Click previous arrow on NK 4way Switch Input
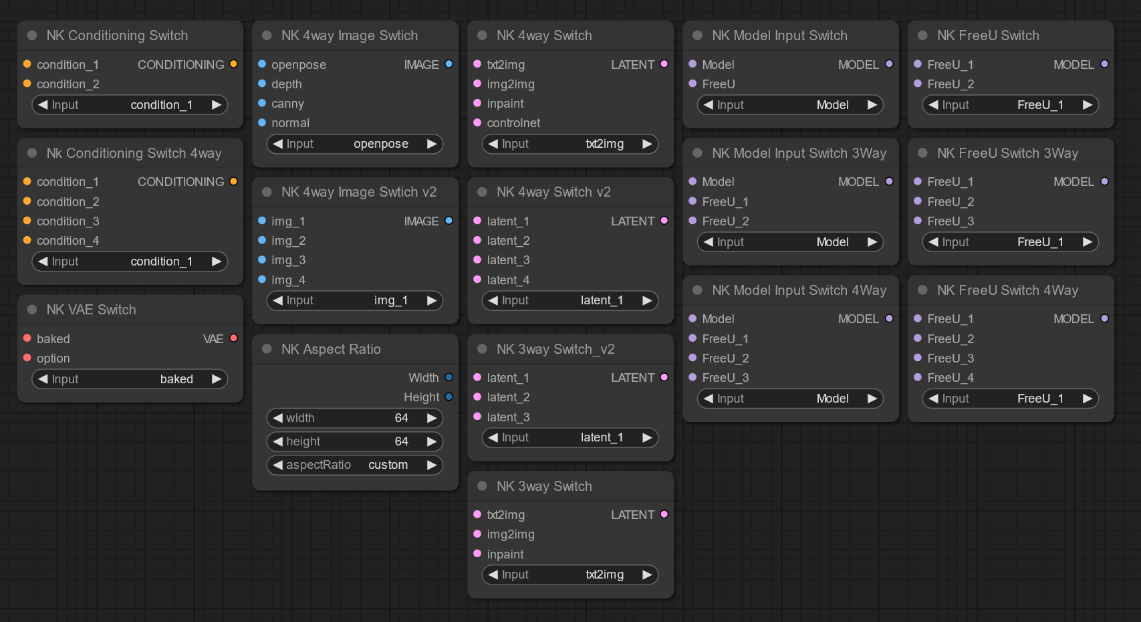 pyautogui.click(x=493, y=144)
